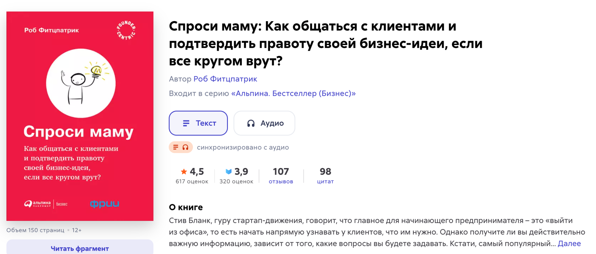Click the Альпина publisher logo on cover

pyautogui.click(x=46, y=204)
